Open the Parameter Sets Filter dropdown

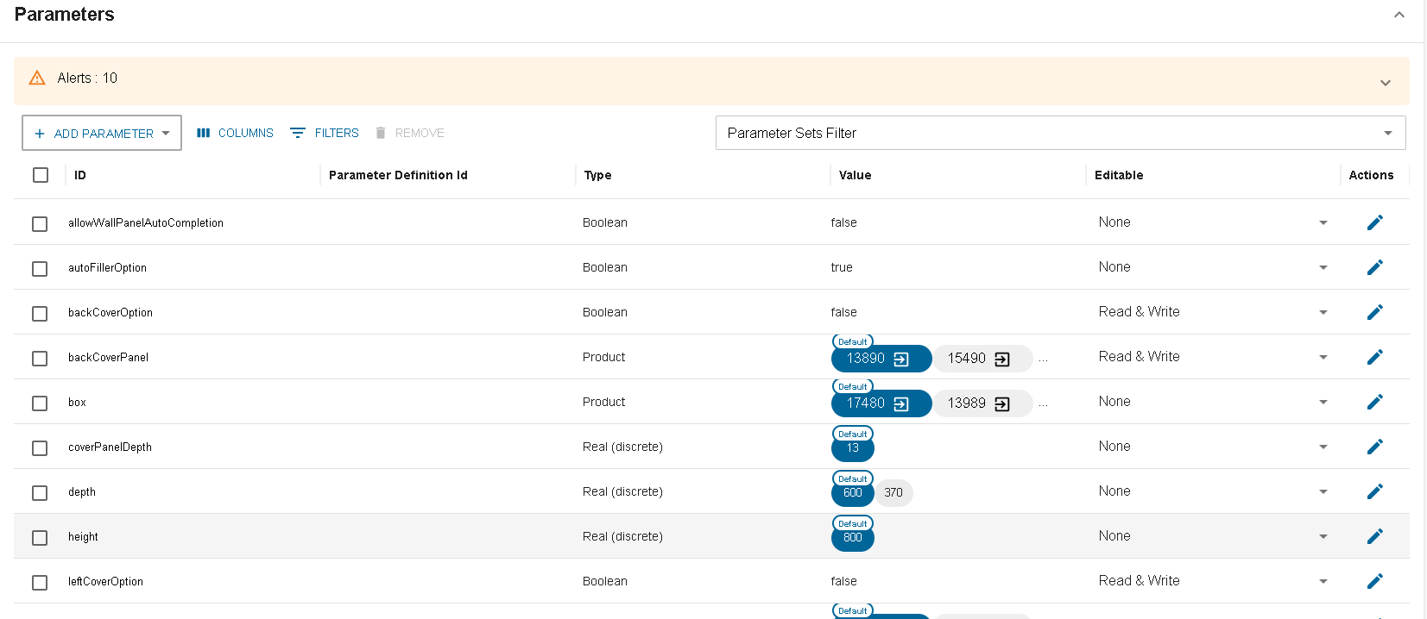click(1060, 133)
